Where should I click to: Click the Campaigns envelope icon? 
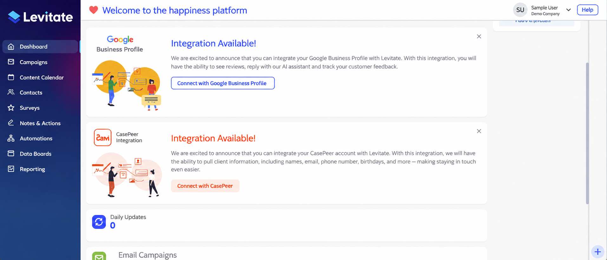(x=11, y=62)
